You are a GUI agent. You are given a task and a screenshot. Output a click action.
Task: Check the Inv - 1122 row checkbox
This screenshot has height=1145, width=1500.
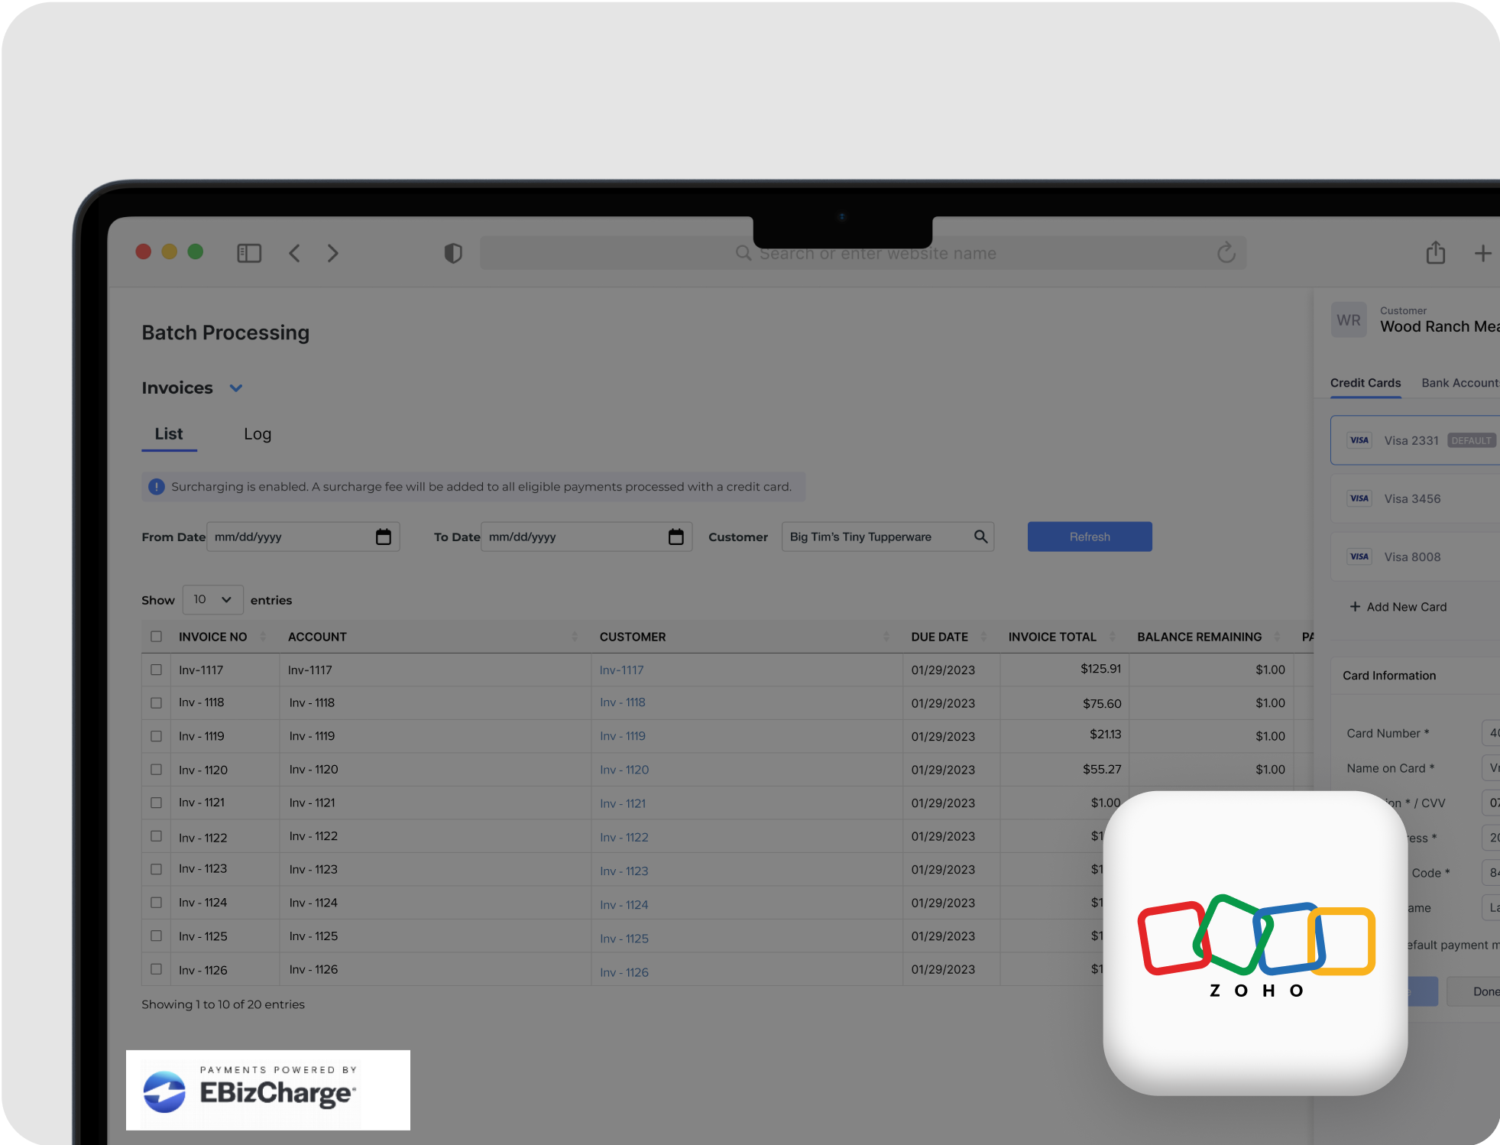[157, 836]
